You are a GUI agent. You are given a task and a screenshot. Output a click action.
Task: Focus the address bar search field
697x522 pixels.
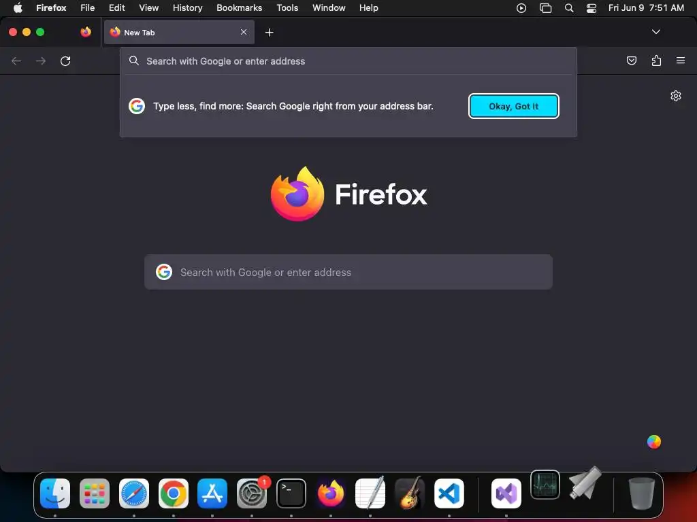point(348,61)
